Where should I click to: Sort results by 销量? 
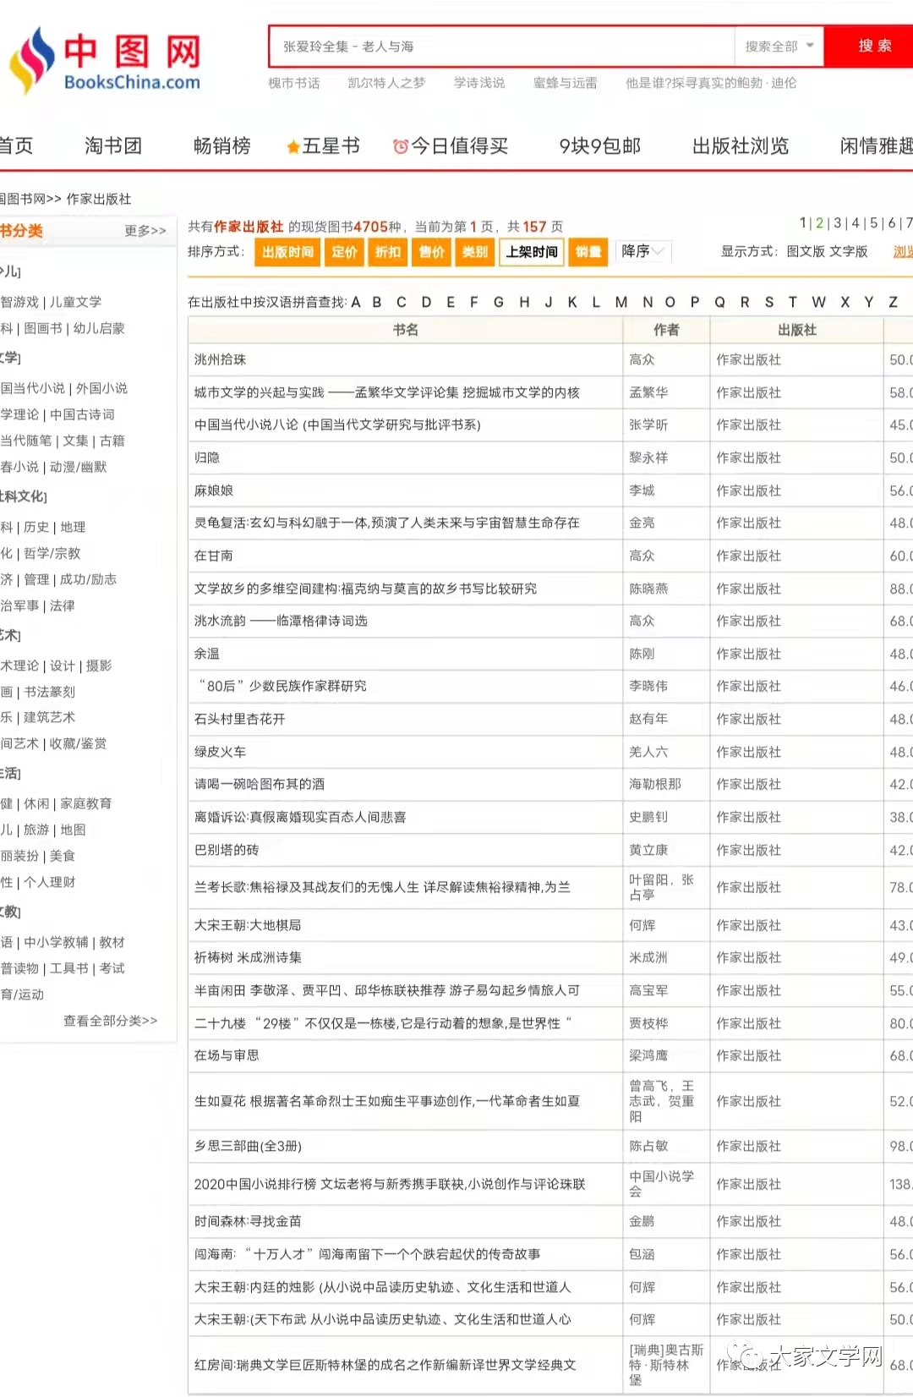[588, 252]
